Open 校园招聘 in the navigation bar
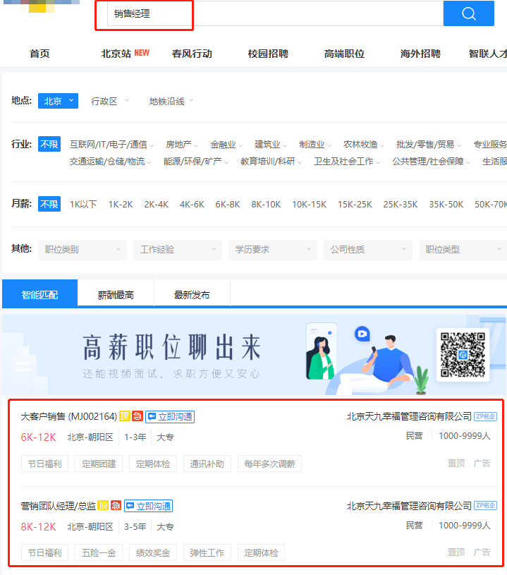507x575 pixels. pyautogui.click(x=268, y=54)
